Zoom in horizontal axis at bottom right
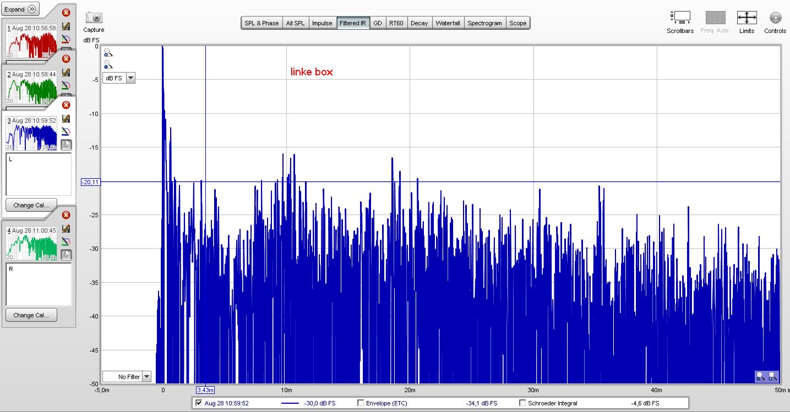Viewport: 790px width, 412px height. [773, 377]
